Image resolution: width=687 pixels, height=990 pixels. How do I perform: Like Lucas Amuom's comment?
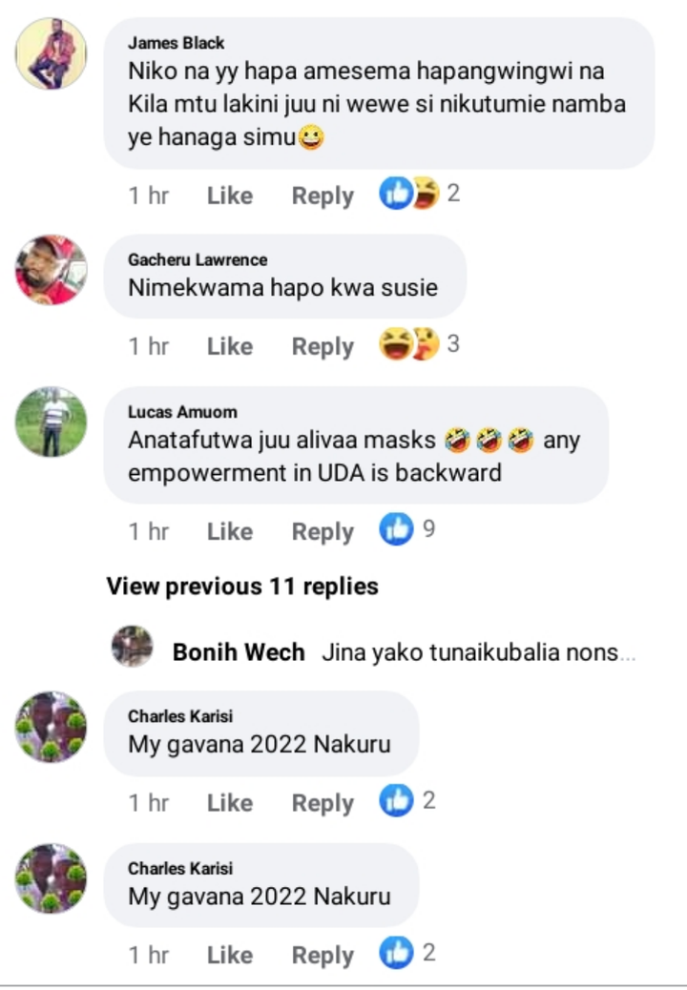click(x=230, y=531)
